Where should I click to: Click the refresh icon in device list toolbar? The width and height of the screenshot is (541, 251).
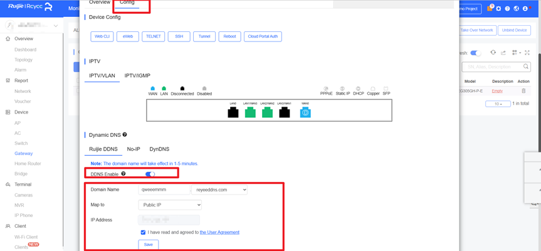493,53
